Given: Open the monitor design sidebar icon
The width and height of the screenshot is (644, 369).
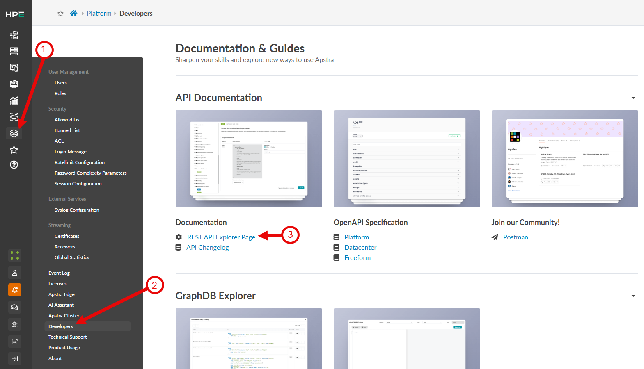Looking at the screenshot, I should (14, 84).
